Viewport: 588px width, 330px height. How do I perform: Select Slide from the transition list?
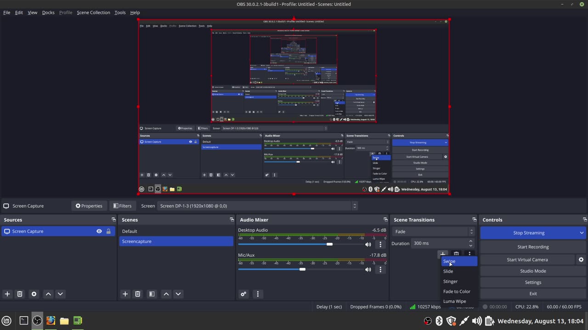459,271
